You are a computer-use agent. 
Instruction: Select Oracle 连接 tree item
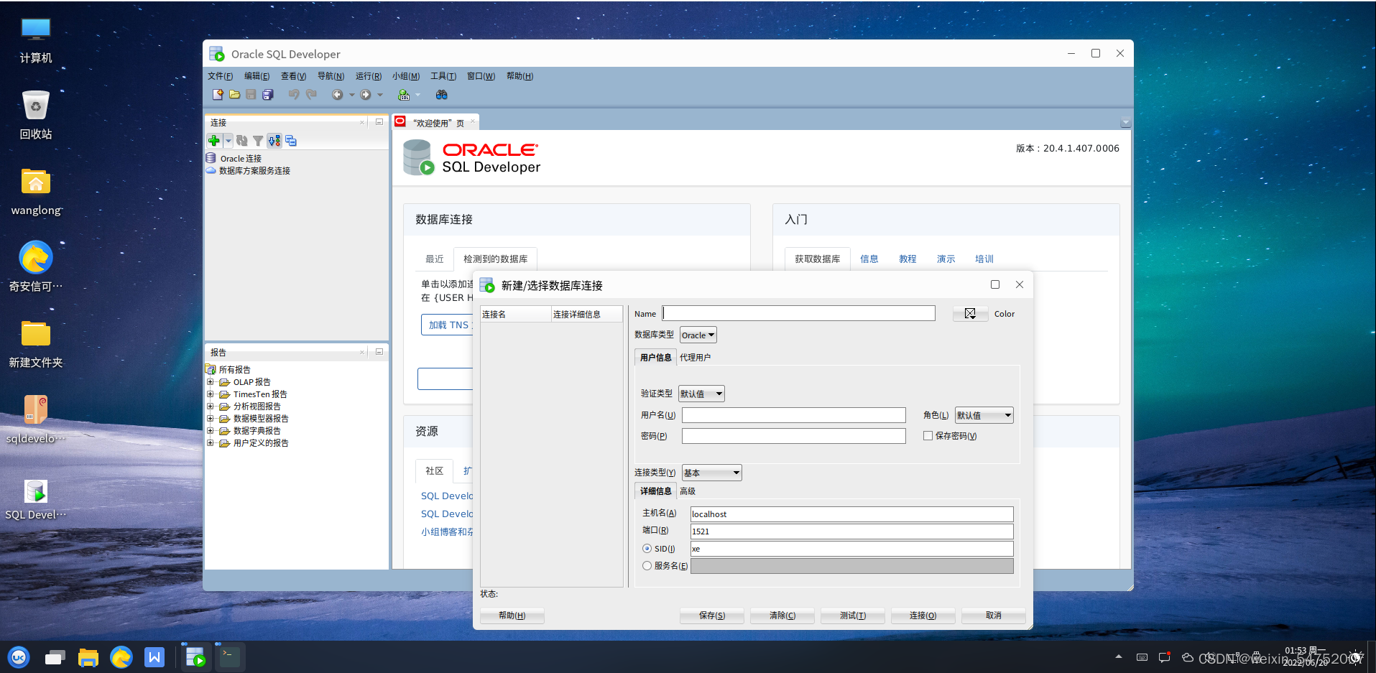[x=241, y=159]
